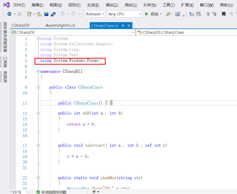
Task: Open the 服务器资源管理器 side panel tab
Action: (x=5, y=37)
